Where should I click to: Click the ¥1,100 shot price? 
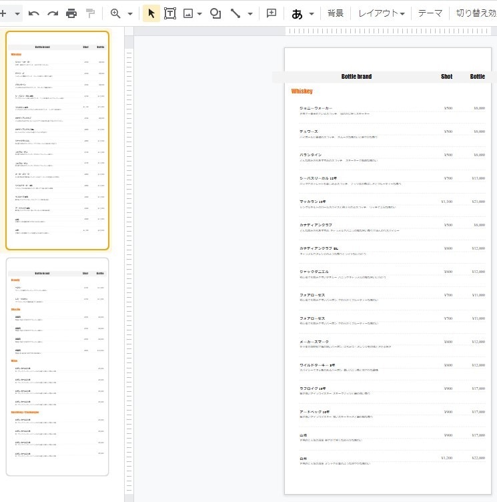pyautogui.click(x=447, y=202)
